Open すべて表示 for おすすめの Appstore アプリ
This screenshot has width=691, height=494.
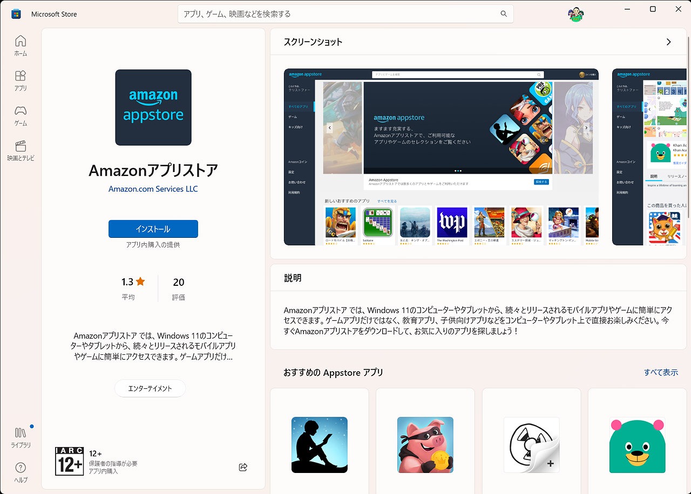point(661,372)
